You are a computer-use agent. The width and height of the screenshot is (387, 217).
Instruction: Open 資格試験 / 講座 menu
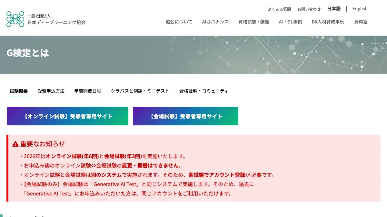[254, 22]
